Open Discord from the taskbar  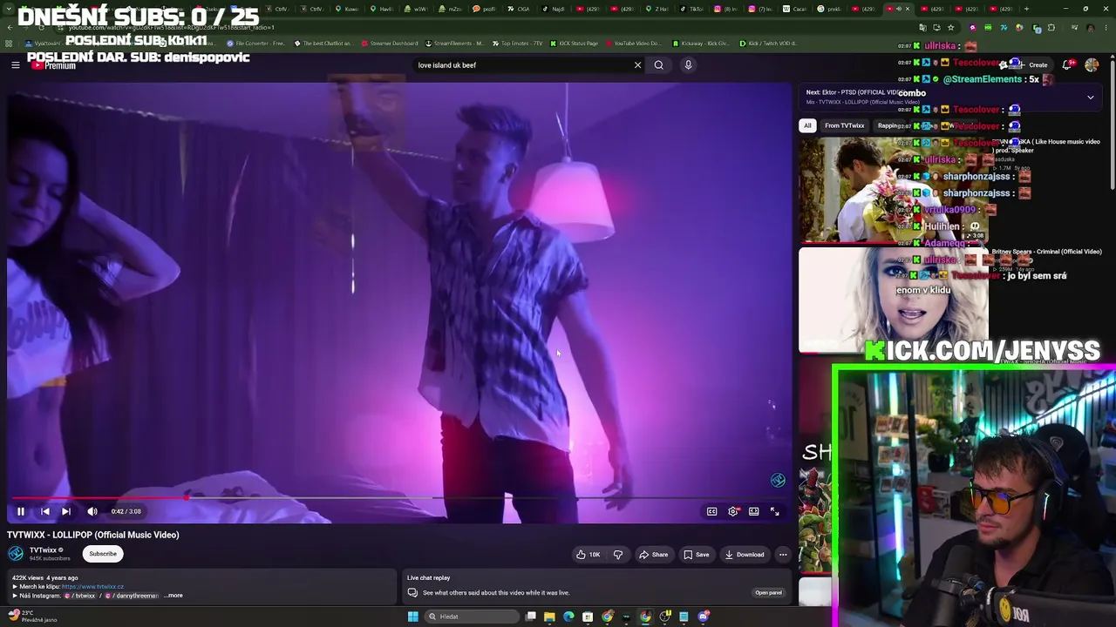tap(703, 617)
